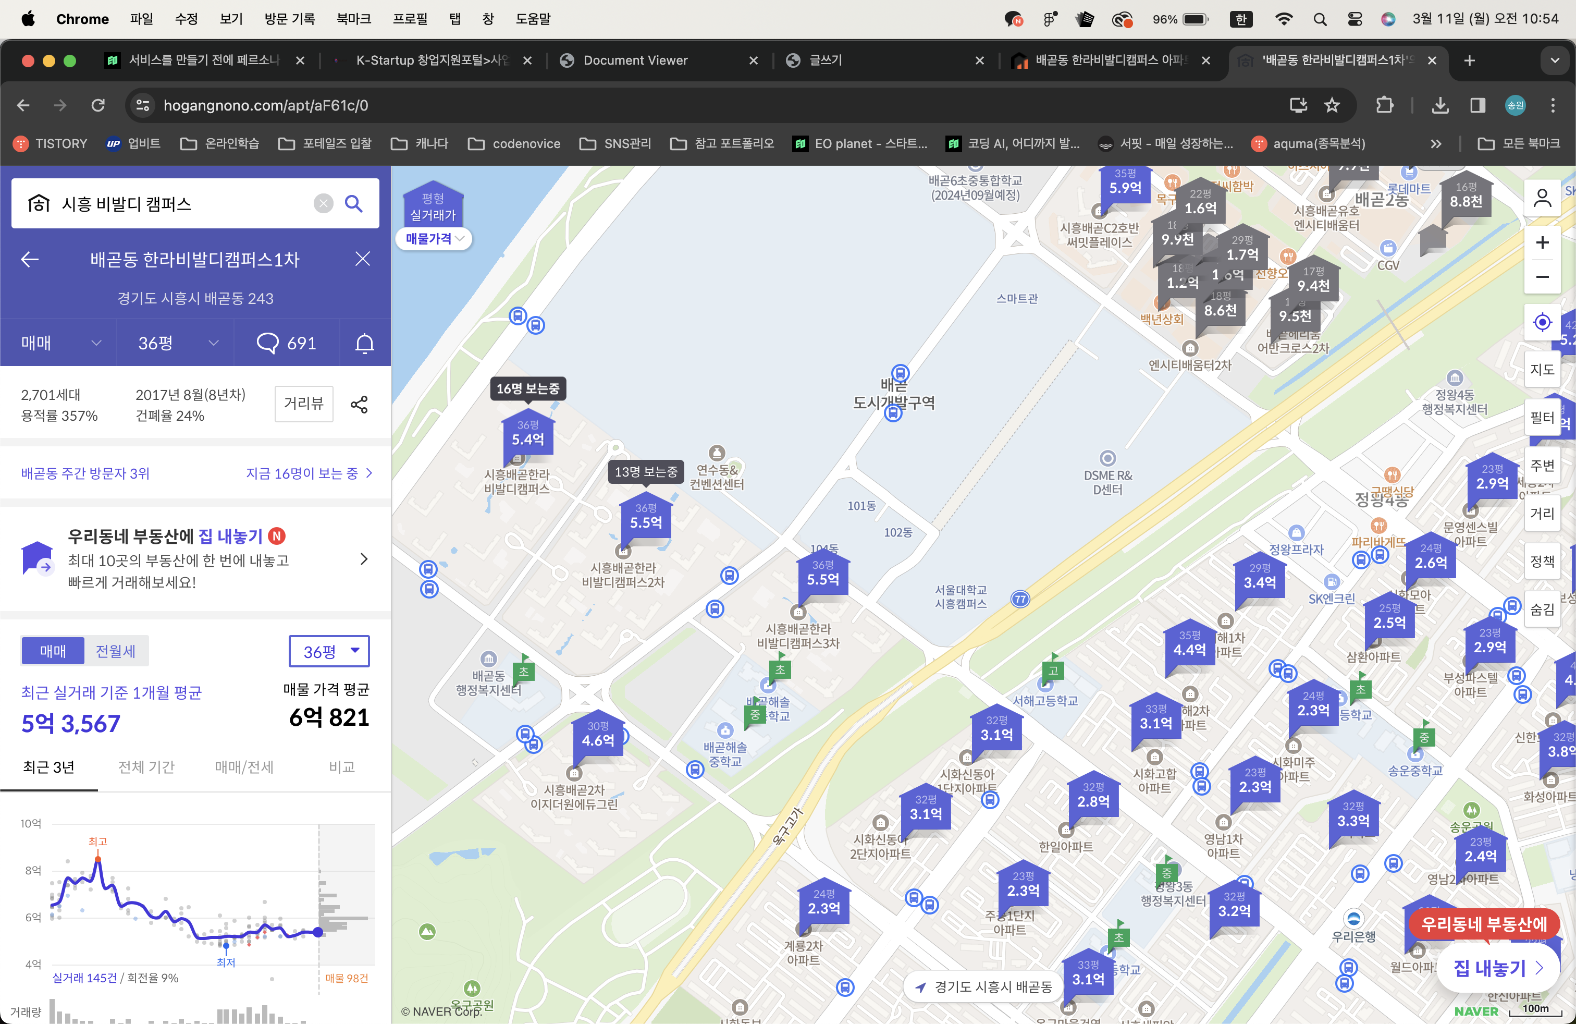
Task: Zoom in on the map
Action: (1542, 242)
